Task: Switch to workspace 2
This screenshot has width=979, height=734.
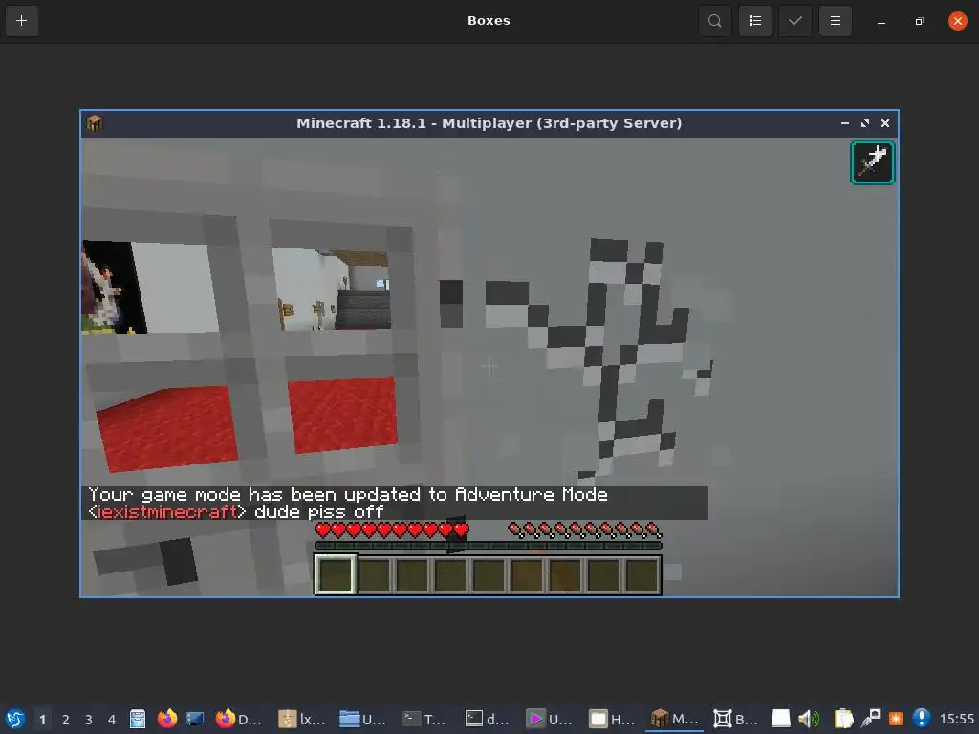Action: [x=66, y=719]
